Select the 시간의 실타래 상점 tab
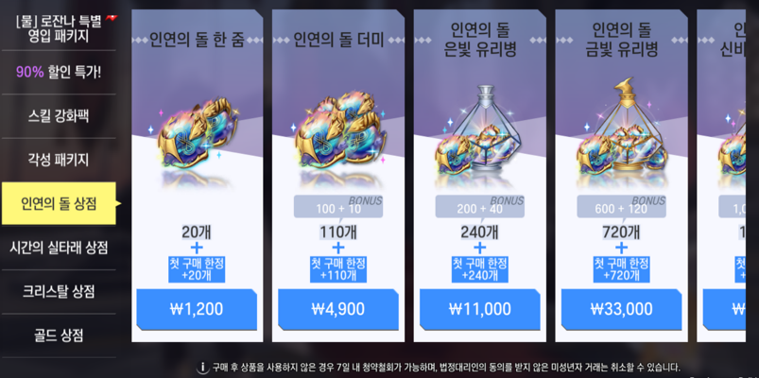Viewport: 759px width, 378px height. click(x=59, y=248)
